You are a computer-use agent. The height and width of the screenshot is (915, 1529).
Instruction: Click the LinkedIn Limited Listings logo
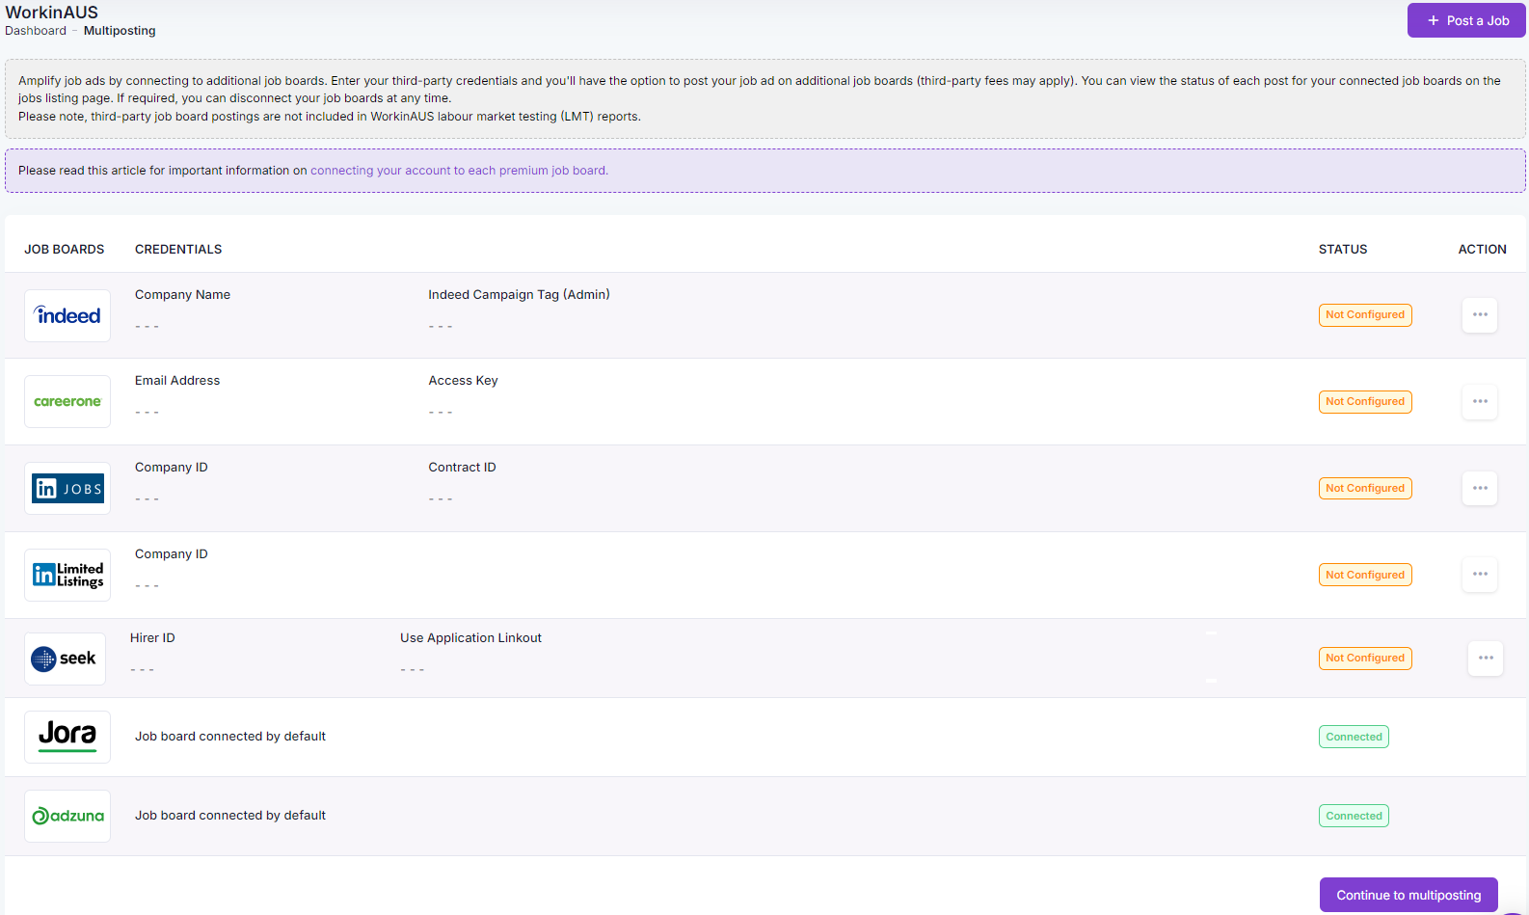pos(67,575)
